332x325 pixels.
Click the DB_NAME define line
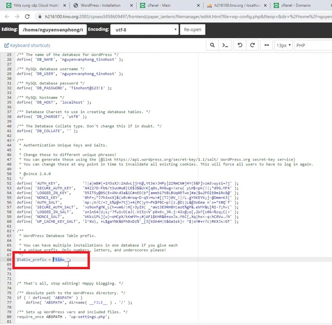(70, 60)
